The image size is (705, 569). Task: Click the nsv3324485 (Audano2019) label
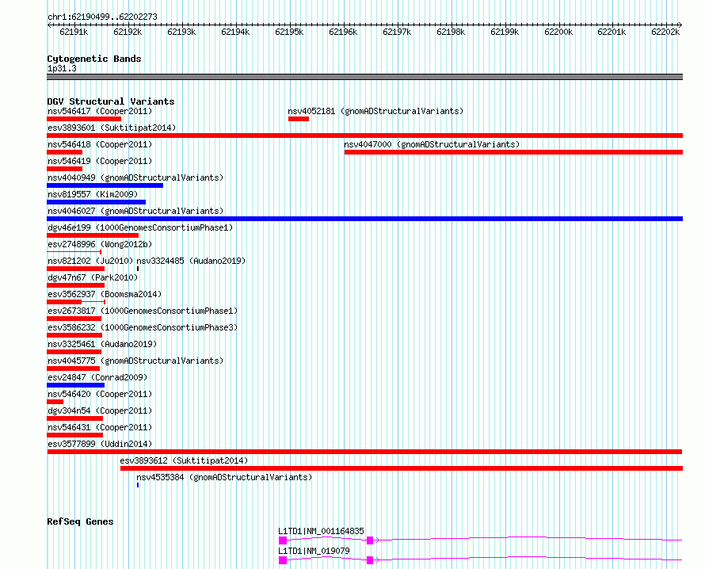point(191,261)
